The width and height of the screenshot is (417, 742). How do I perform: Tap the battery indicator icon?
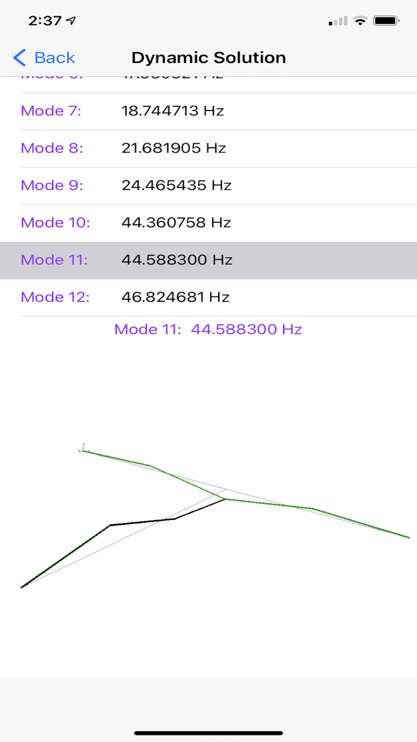coord(386,21)
